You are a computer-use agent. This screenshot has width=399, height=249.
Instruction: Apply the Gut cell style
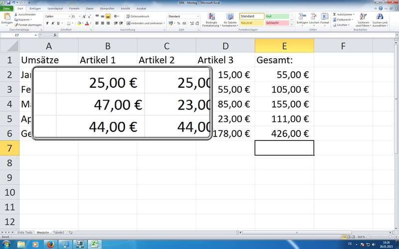click(277, 16)
